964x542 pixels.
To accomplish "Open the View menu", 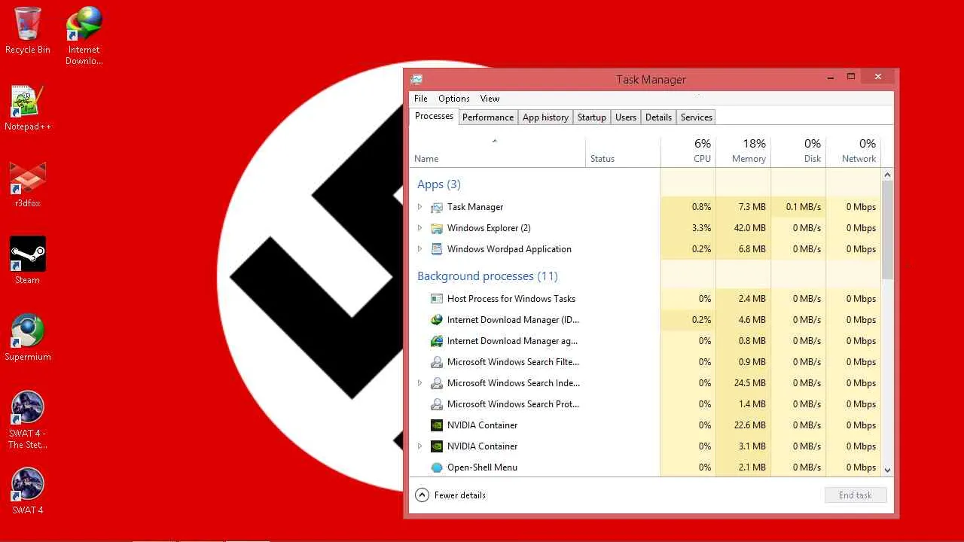I will click(x=490, y=99).
